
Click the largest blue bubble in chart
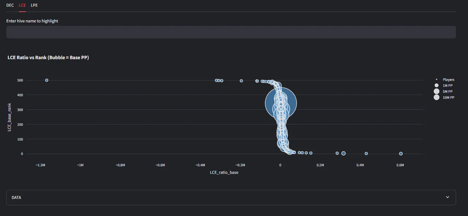pos(280,103)
